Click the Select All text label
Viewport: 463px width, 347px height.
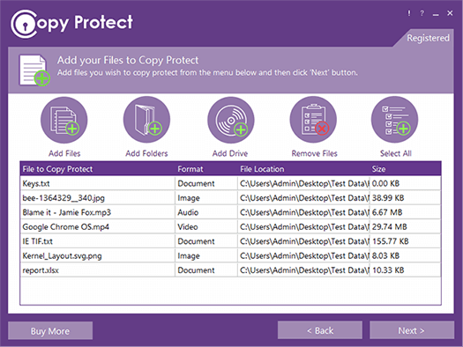(396, 153)
